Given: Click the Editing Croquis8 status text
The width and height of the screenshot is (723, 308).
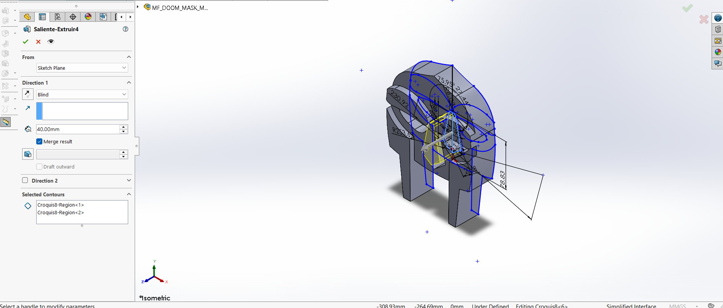Looking at the screenshot, I should (x=542, y=306).
